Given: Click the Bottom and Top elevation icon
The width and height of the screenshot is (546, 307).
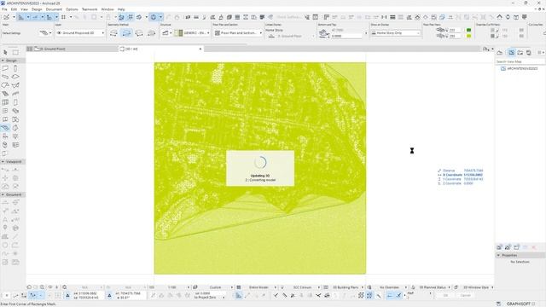Looking at the screenshot, I should pyautogui.click(x=324, y=33).
